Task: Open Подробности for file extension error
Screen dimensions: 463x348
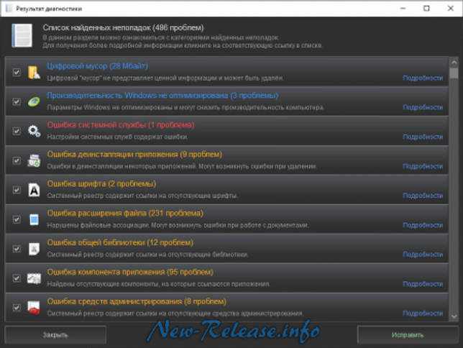Action: point(423,225)
